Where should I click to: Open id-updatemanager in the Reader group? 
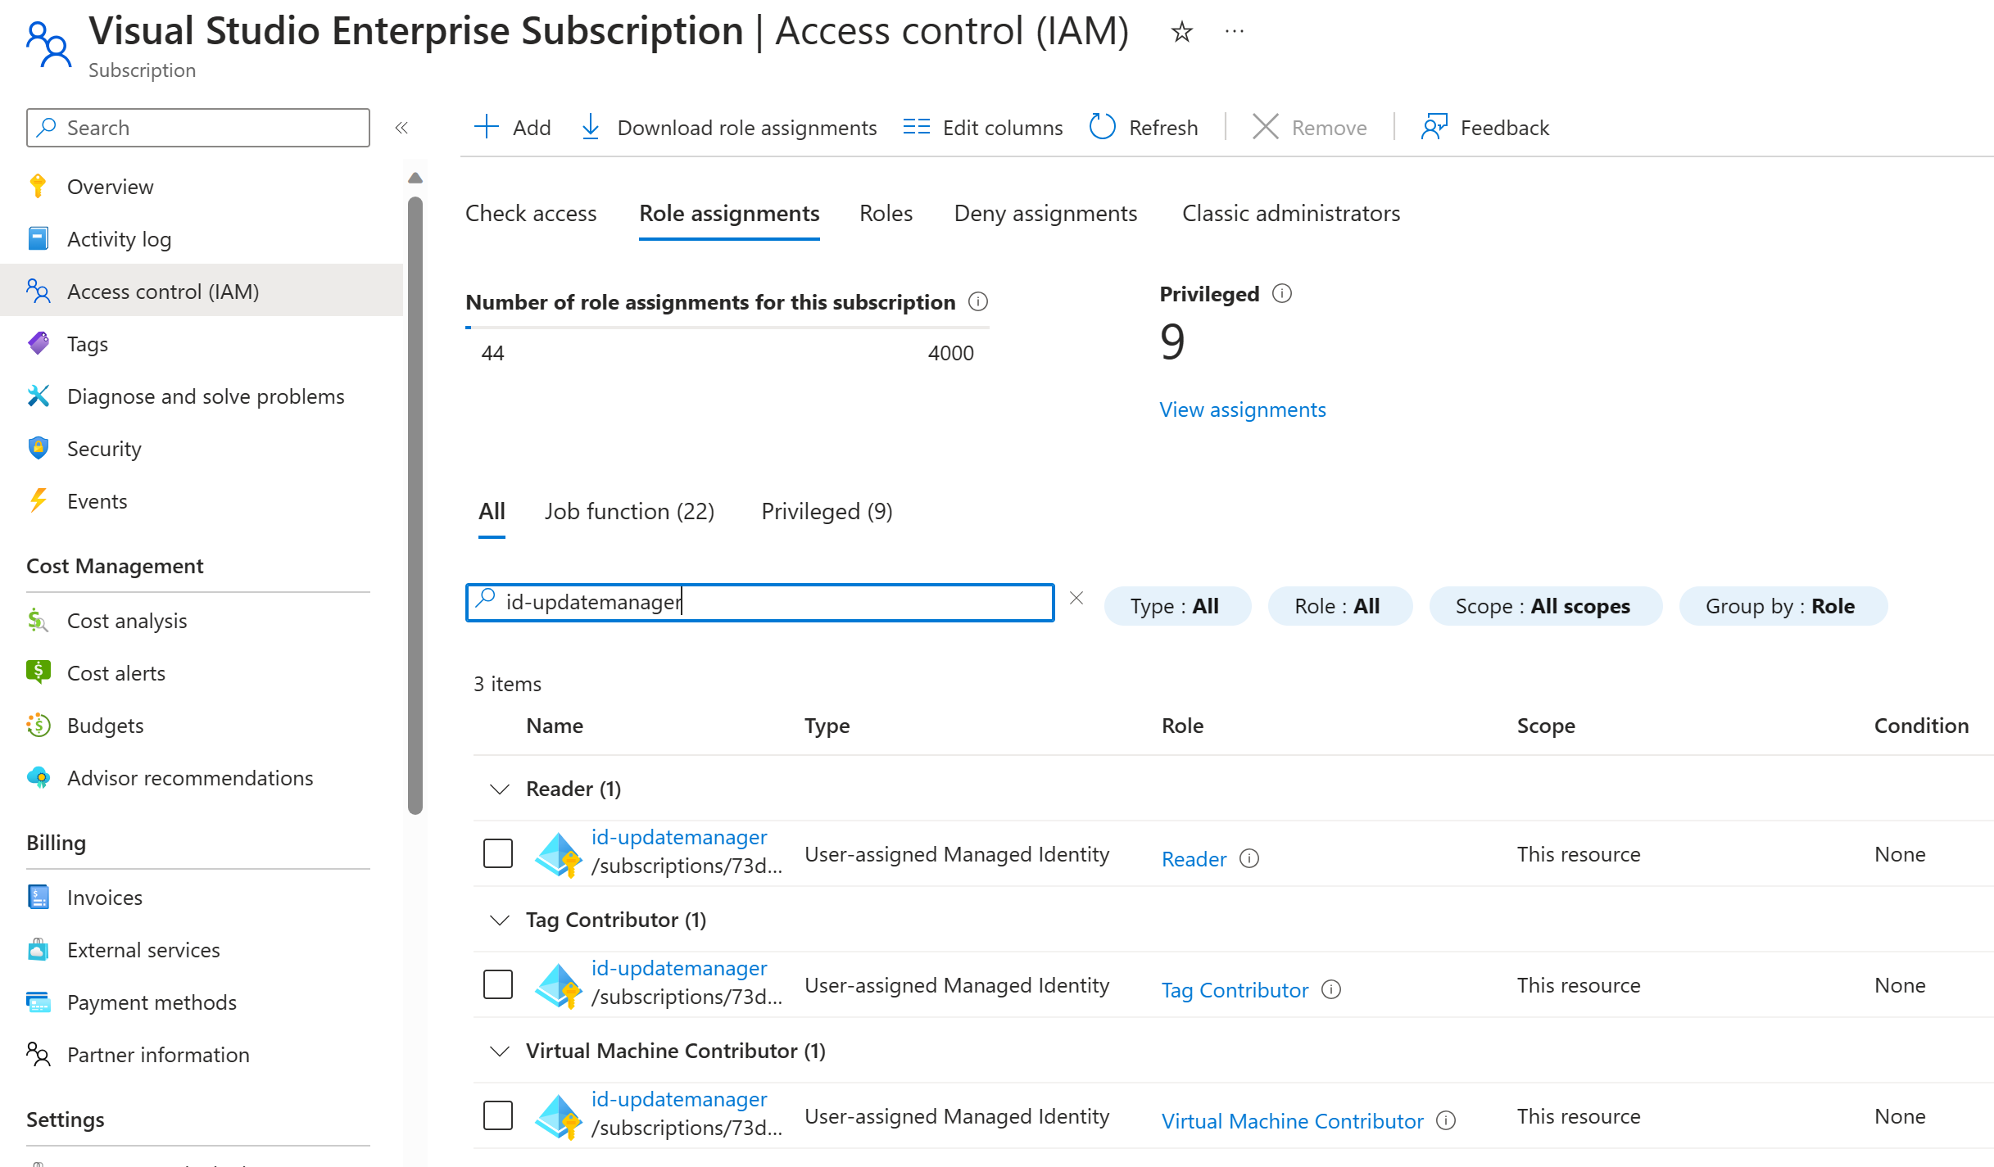tap(679, 837)
